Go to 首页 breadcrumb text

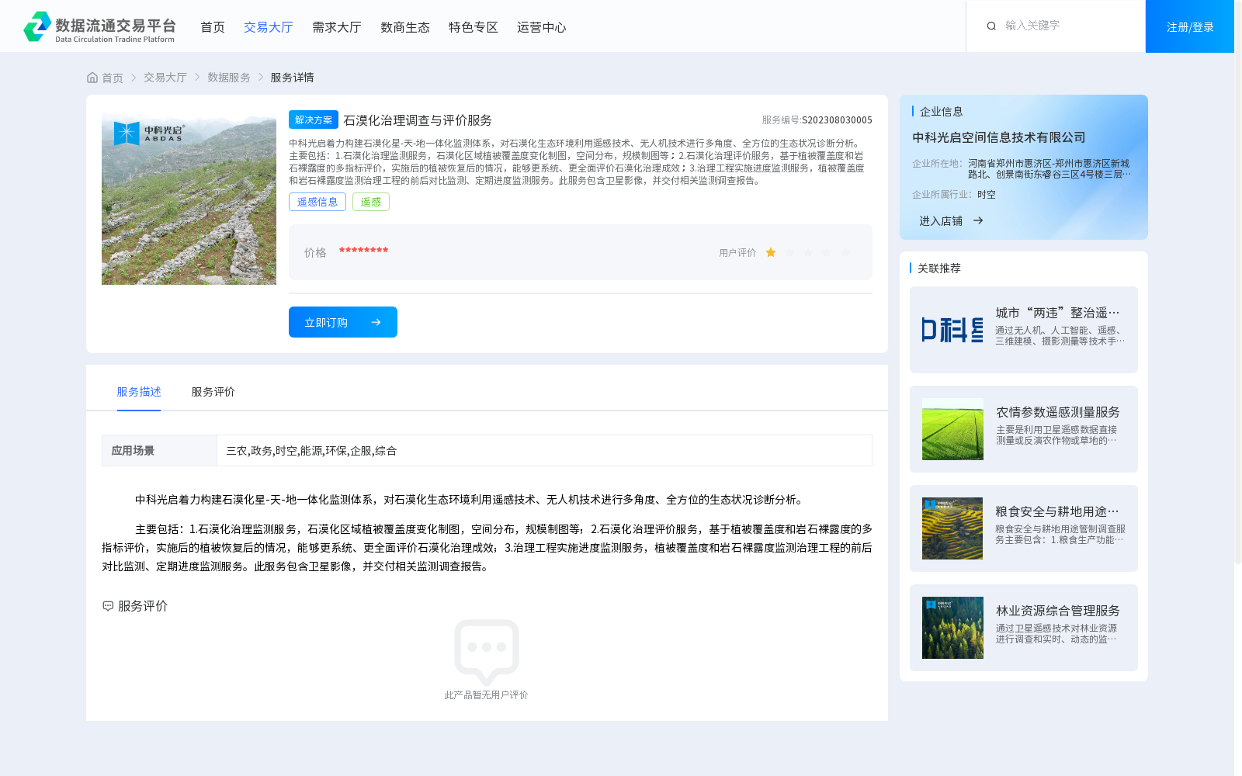113,78
